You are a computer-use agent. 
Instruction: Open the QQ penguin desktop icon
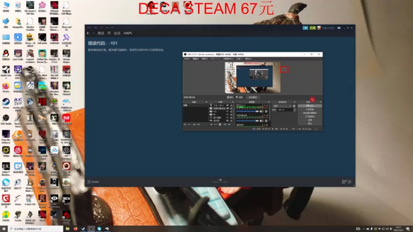click(x=6, y=55)
